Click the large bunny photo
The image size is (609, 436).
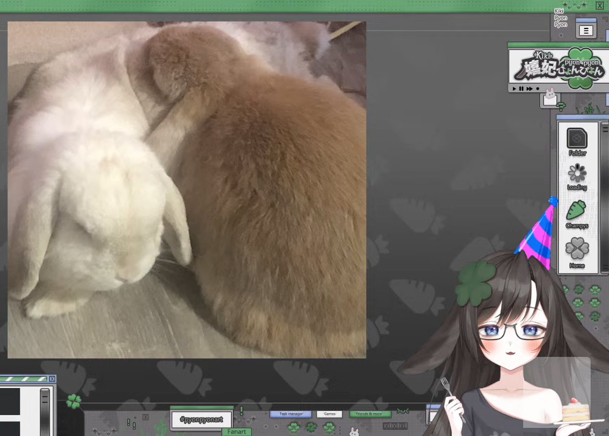click(x=187, y=190)
